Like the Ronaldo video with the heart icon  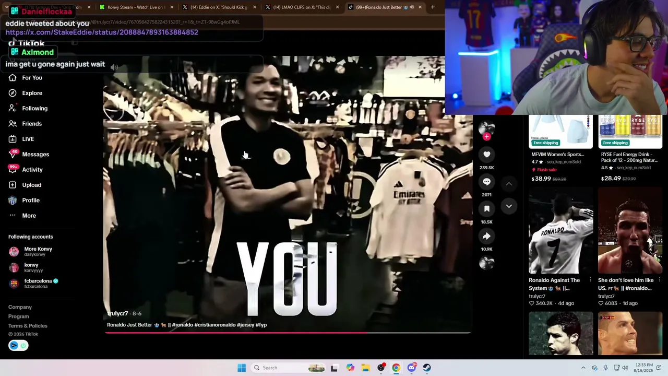486,155
